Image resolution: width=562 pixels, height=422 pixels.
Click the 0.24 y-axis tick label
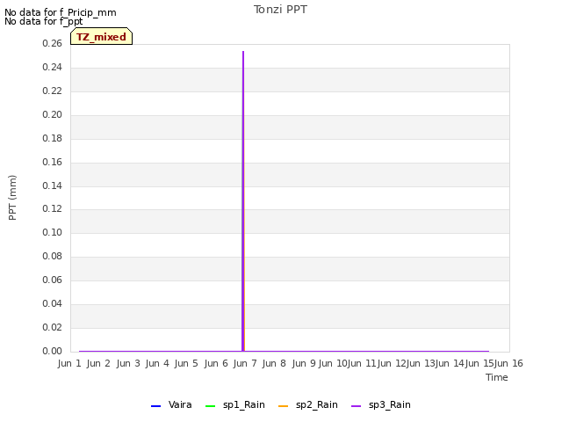(53, 67)
